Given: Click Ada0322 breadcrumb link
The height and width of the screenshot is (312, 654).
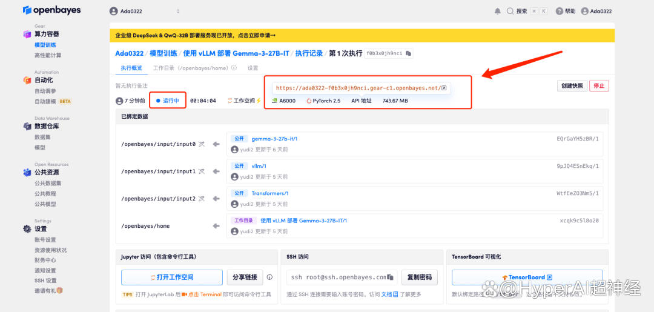Looking at the screenshot, I should point(130,53).
